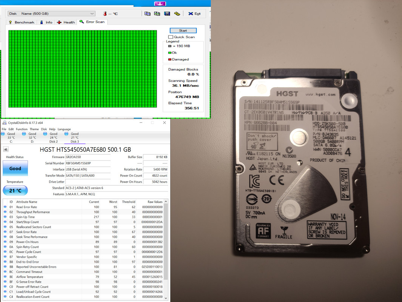
Task: Click the Rotation Rate value 5400 RPM
Action: coord(156,169)
